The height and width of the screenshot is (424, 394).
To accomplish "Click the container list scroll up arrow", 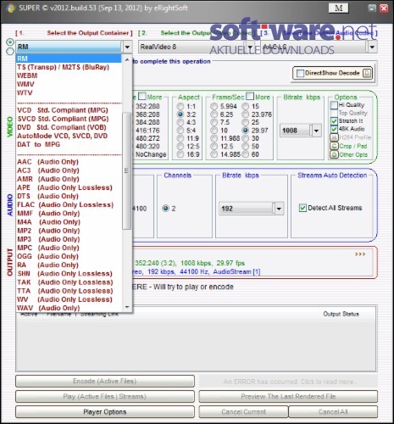I will 127,60.
